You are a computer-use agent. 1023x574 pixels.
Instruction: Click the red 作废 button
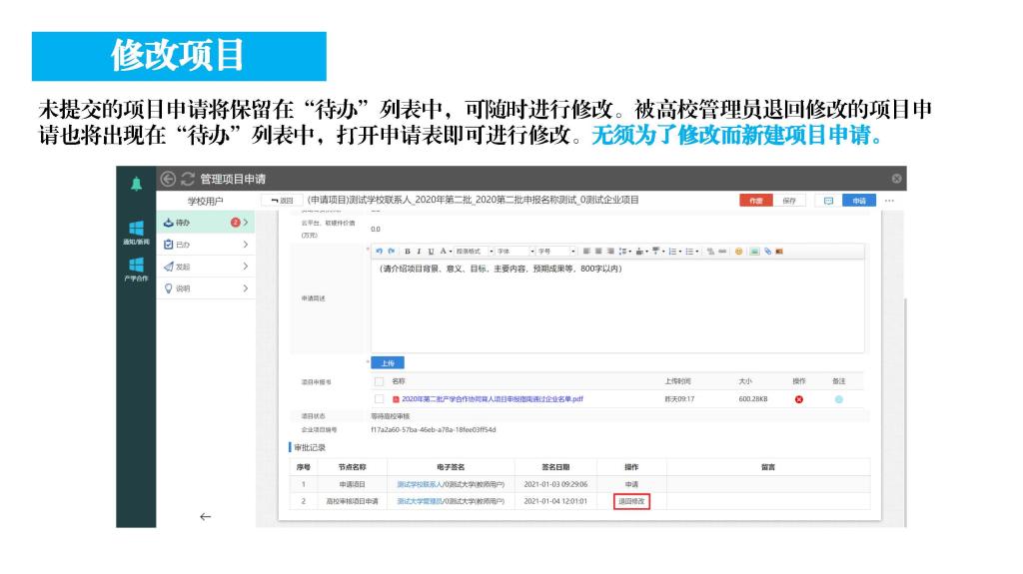click(755, 201)
